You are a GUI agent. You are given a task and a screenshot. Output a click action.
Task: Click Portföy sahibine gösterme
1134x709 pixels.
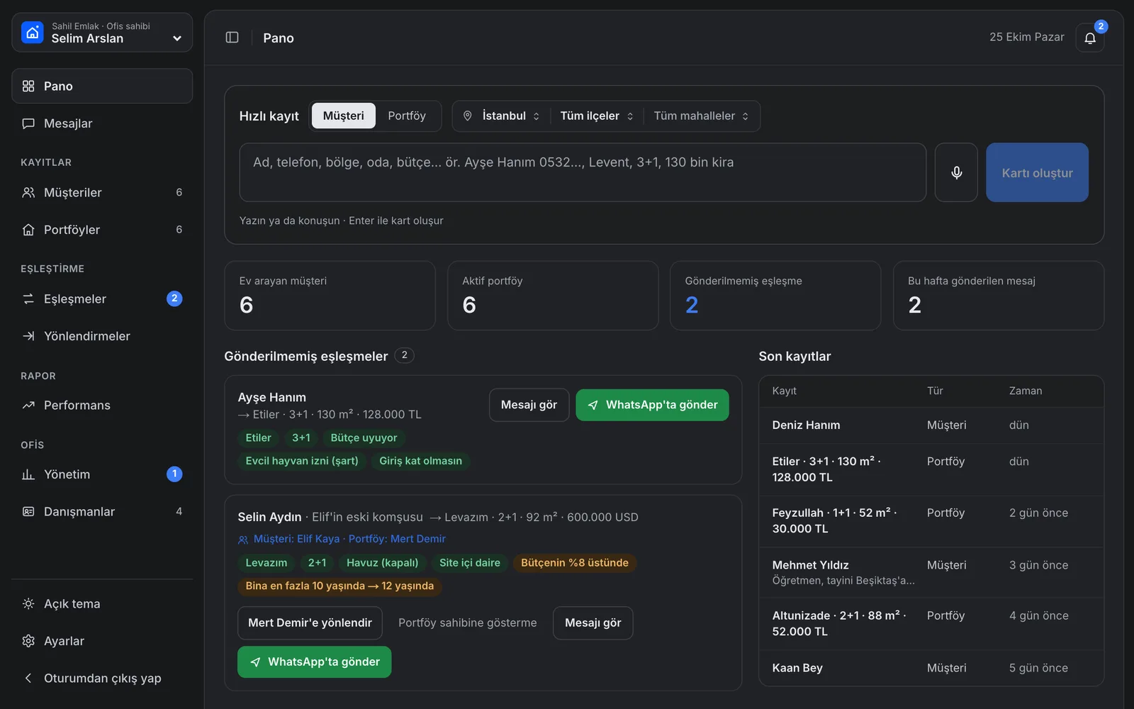468,623
